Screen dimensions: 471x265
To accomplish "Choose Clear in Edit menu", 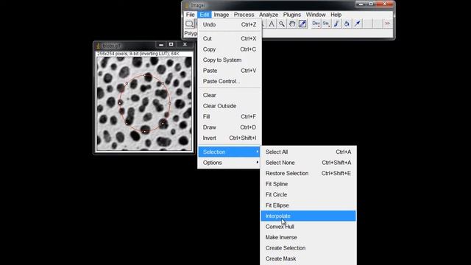I will pyautogui.click(x=229, y=95).
